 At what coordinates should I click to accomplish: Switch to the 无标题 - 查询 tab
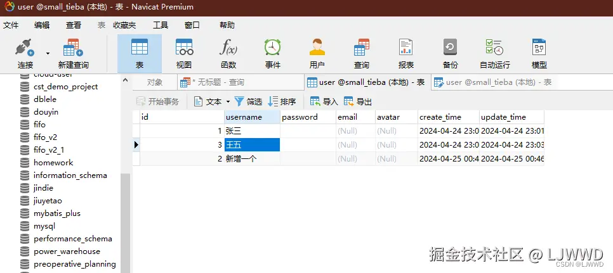tap(240, 82)
